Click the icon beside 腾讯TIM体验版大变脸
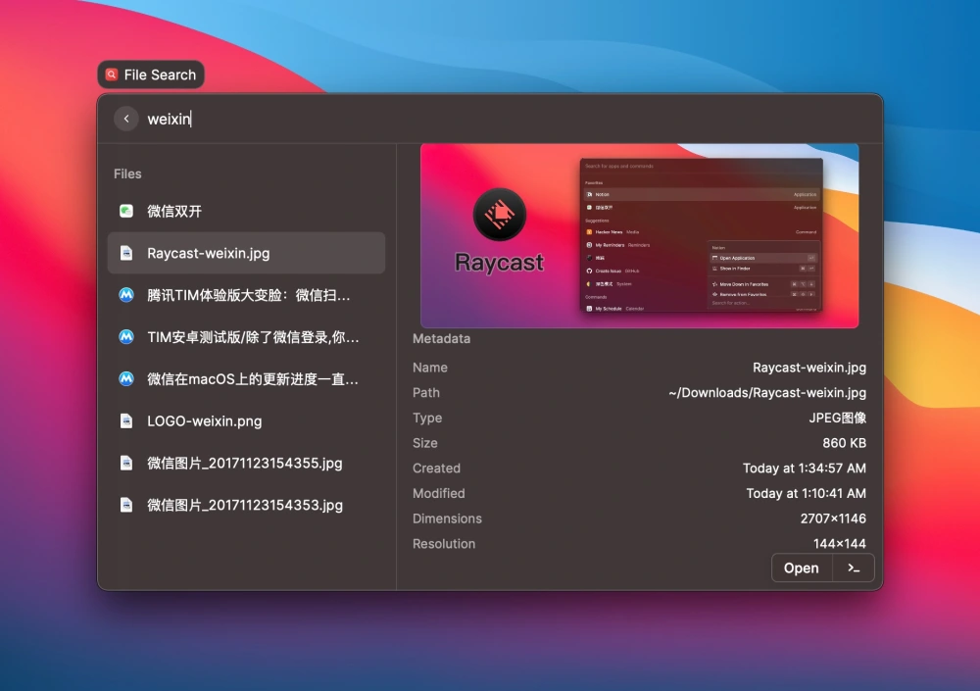980x691 pixels. (x=126, y=295)
